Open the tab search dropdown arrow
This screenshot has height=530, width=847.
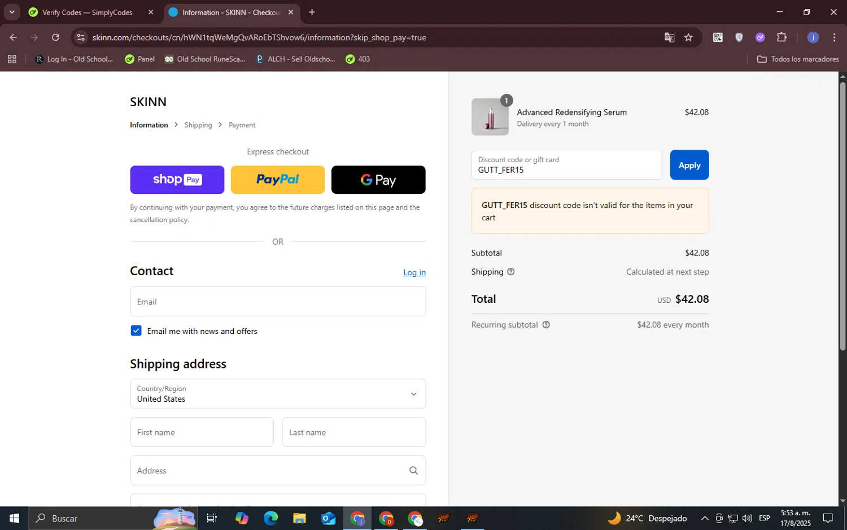coord(11,12)
